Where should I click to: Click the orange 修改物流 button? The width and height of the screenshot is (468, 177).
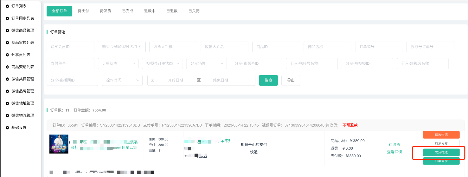(x=441, y=135)
